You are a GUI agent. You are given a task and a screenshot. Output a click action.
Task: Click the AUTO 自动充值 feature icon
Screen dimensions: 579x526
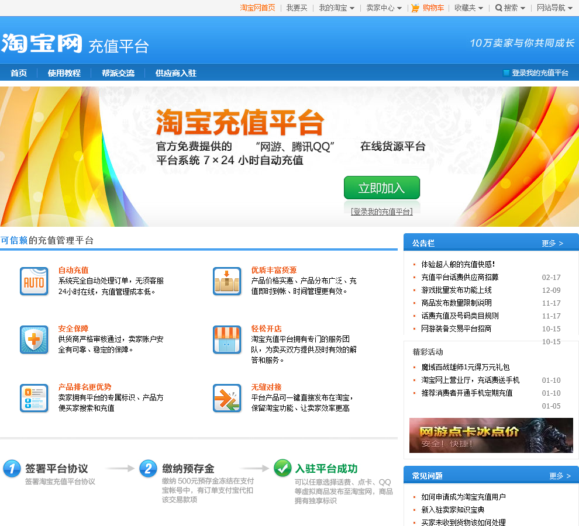click(34, 281)
